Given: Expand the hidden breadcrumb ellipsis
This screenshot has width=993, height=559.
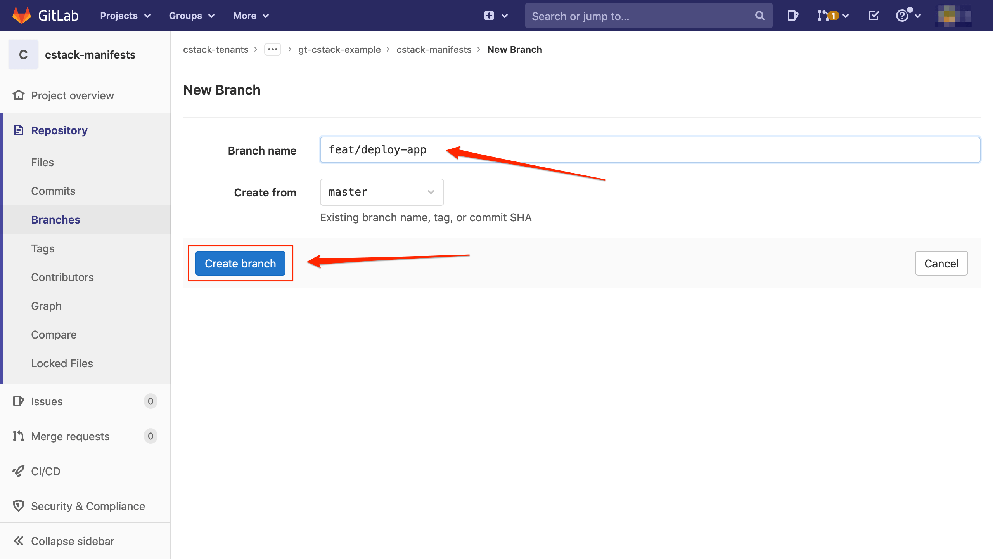Looking at the screenshot, I should 273,49.
